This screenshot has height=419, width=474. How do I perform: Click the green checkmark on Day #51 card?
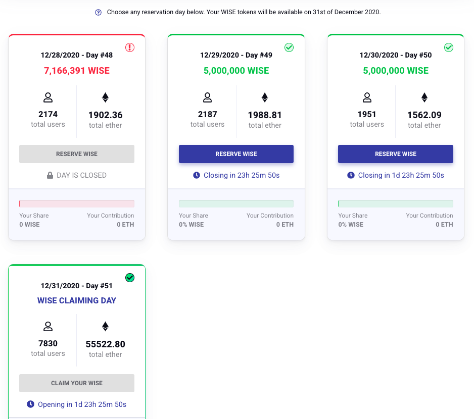(130, 278)
